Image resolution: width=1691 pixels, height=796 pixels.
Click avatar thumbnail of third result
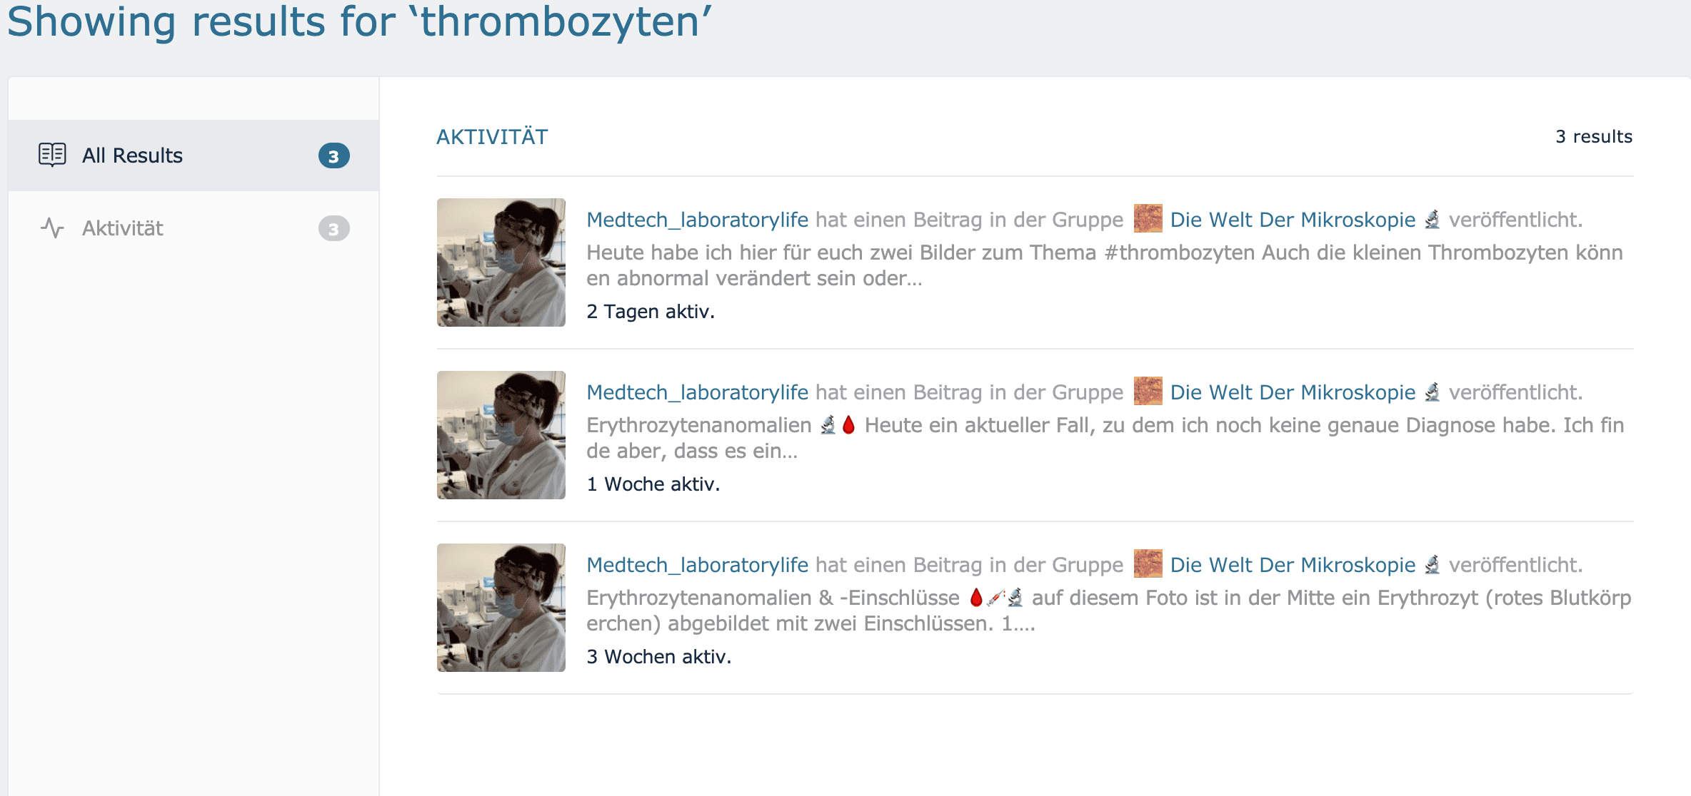click(501, 608)
